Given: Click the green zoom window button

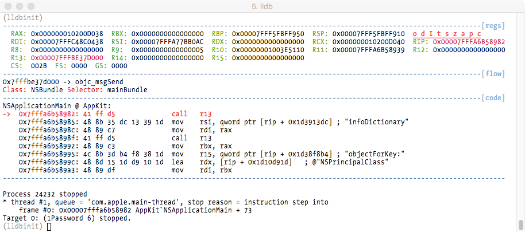Looking at the screenshot, I should pyautogui.click(x=31, y=6).
